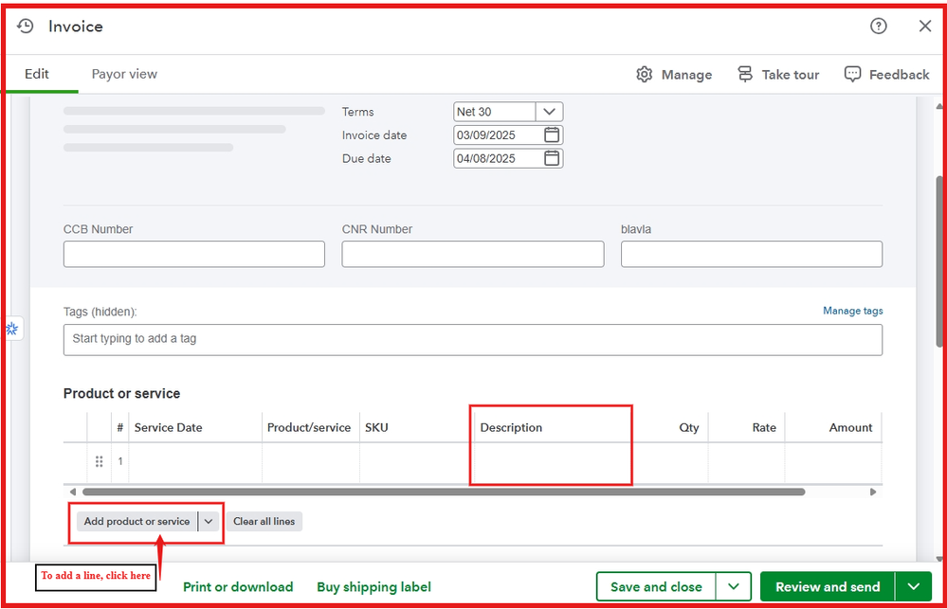Open the Invoice date calendar picker
947x609 pixels.
coord(552,134)
